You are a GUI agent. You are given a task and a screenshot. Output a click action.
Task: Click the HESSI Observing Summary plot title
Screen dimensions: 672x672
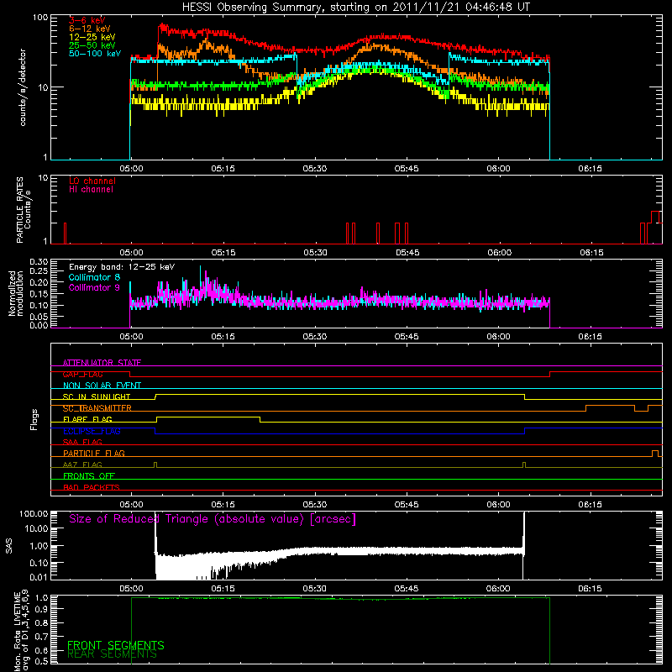point(355,7)
